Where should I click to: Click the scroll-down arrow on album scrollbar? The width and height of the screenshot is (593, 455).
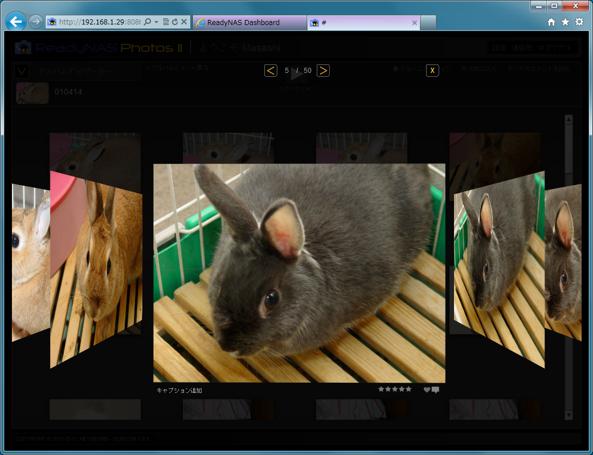568,415
